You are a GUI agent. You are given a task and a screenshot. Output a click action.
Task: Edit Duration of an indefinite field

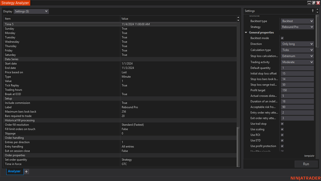297,102
